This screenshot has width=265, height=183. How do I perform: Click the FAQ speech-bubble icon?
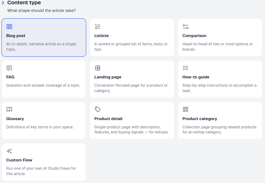(9, 68)
